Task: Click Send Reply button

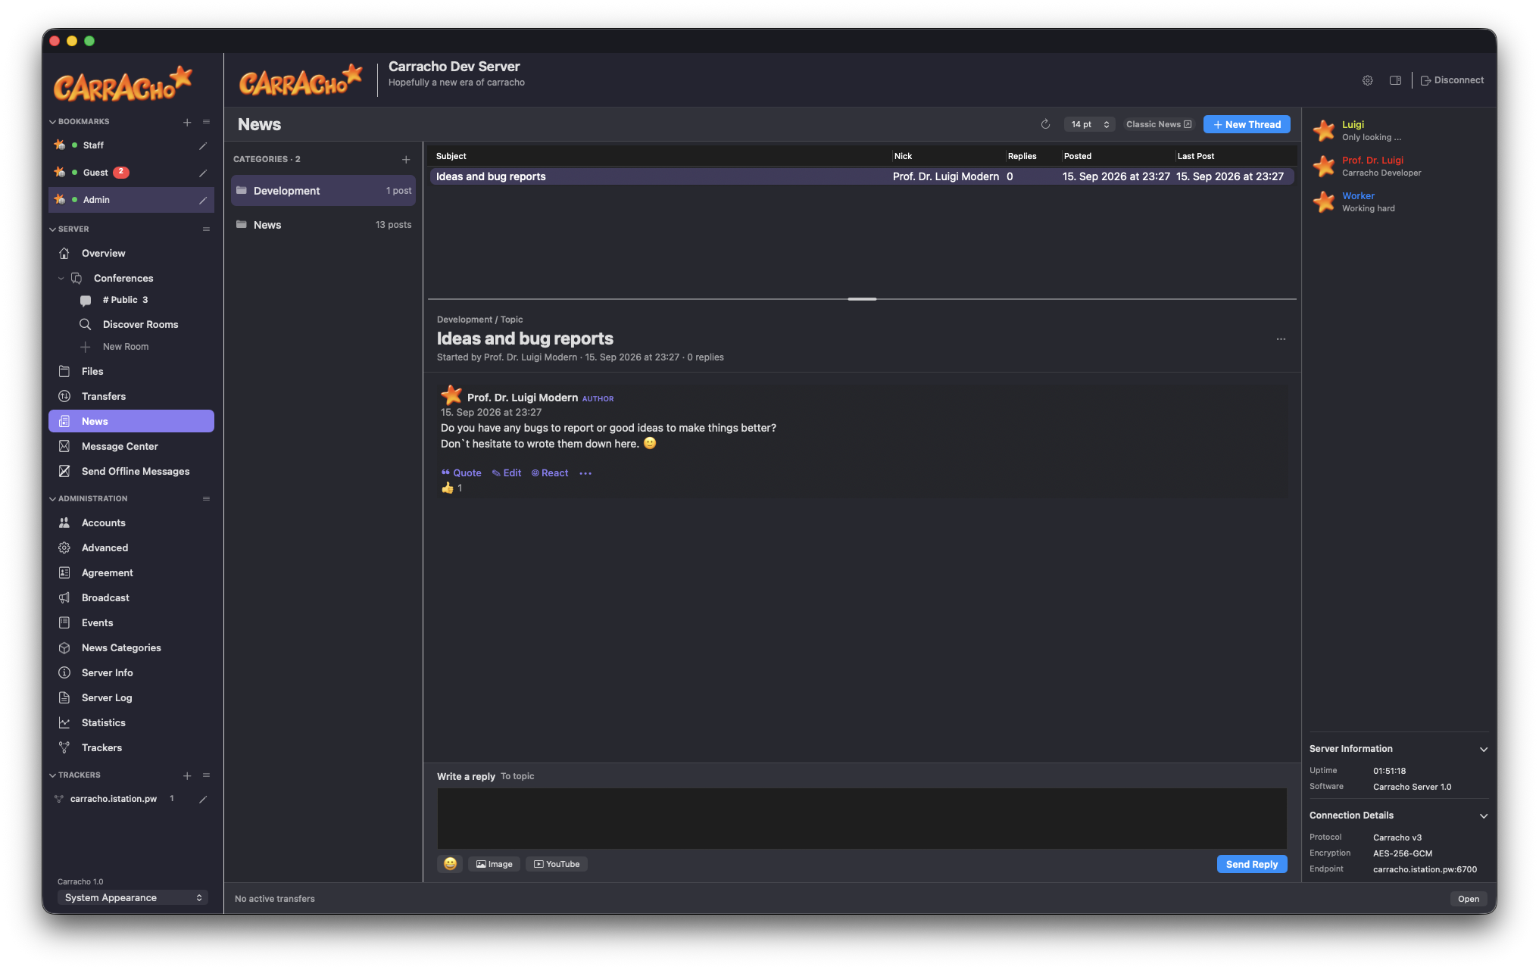Action: [1251, 864]
